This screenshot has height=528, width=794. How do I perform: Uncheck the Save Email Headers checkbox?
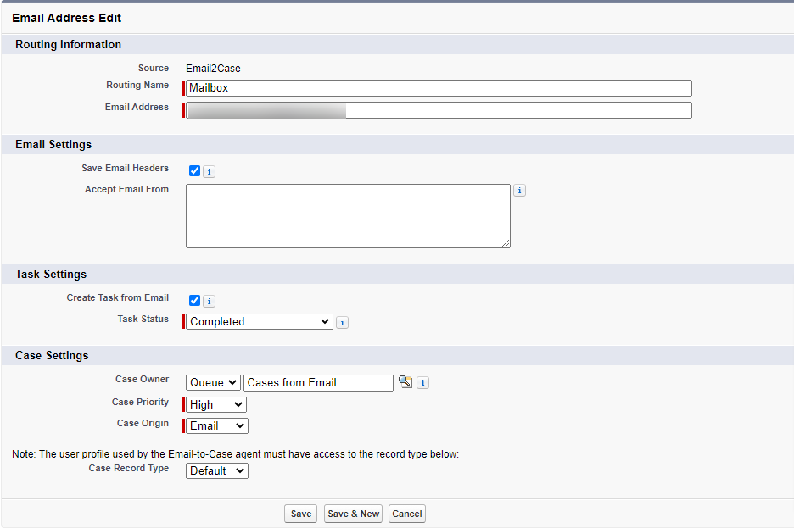pos(194,170)
